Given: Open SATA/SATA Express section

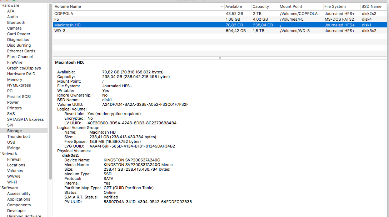Looking at the screenshot, I should pos(25,119).
